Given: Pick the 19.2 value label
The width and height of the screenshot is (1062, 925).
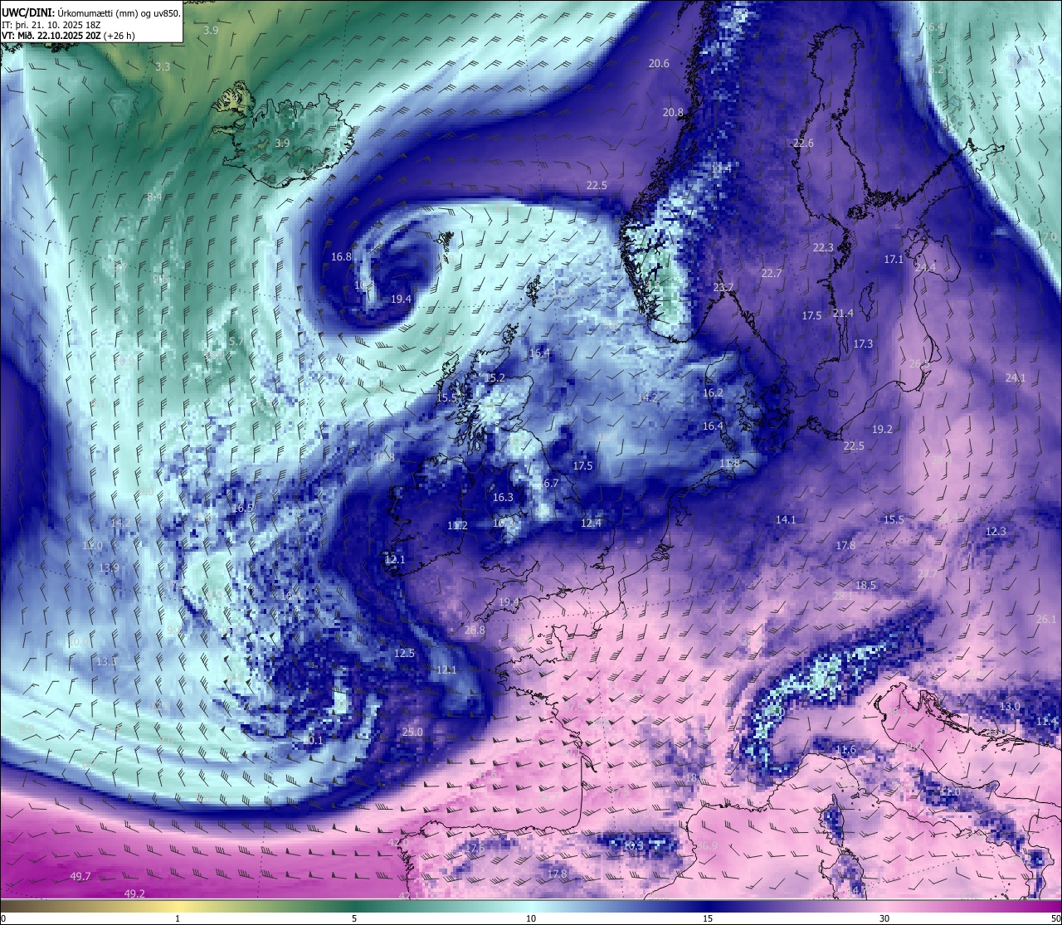Looking at the screenshot, I should pyautogui.click(x=882, y=430).
